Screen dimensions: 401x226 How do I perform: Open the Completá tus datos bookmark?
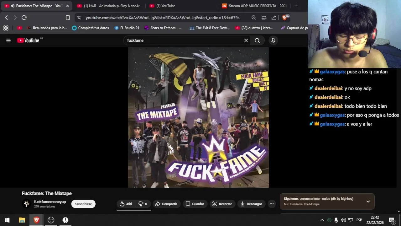(90, 28)
